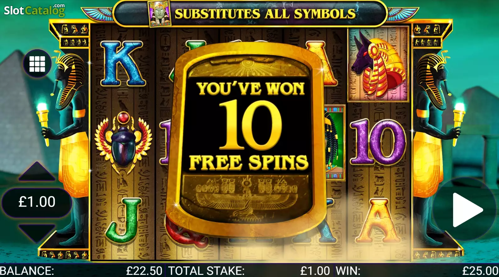Click the You've Won text
This screenshot has height=277, width=499.
tap(250, 89)
